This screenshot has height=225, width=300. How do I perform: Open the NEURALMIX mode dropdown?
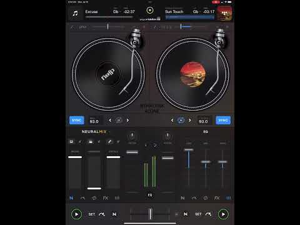tap(96, 132)
